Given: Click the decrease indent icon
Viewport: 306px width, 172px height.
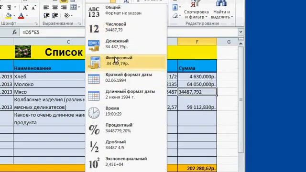Looking at the screenshot, I should [x=46, y=16].
